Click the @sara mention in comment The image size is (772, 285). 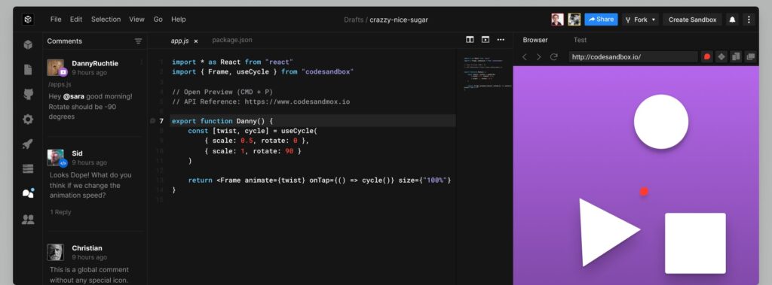point(73,96)
